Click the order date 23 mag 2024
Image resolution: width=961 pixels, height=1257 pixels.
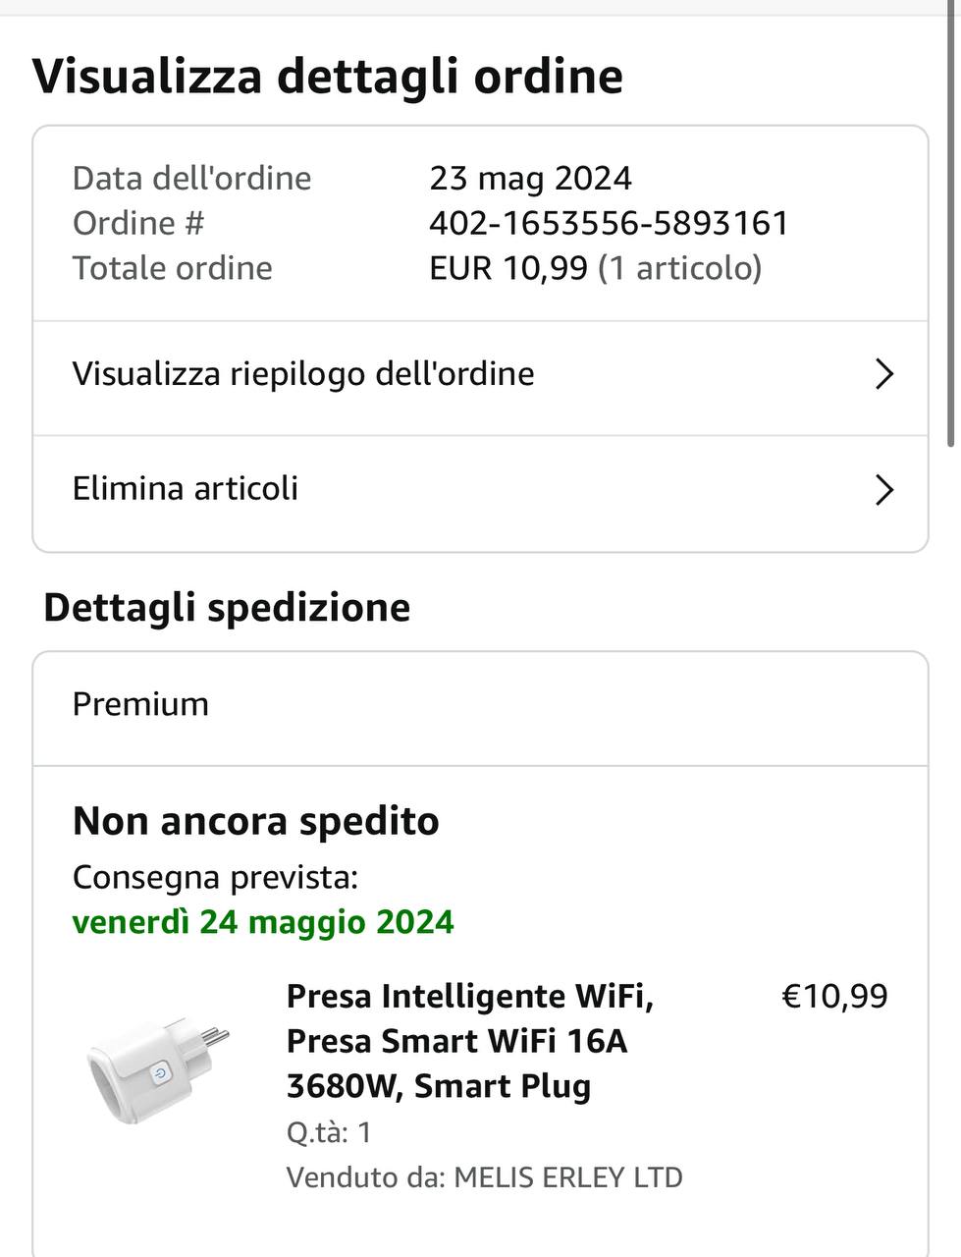pyautogui.click(x=530, y=179)
